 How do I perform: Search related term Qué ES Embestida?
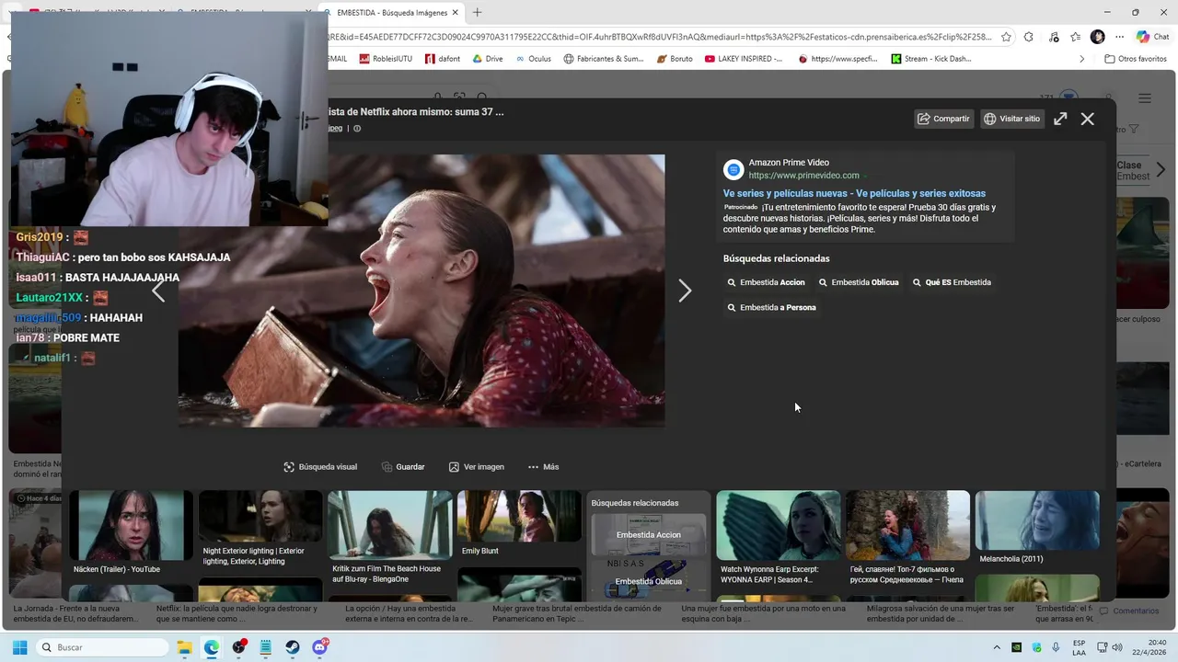click(x=952, y=282)
